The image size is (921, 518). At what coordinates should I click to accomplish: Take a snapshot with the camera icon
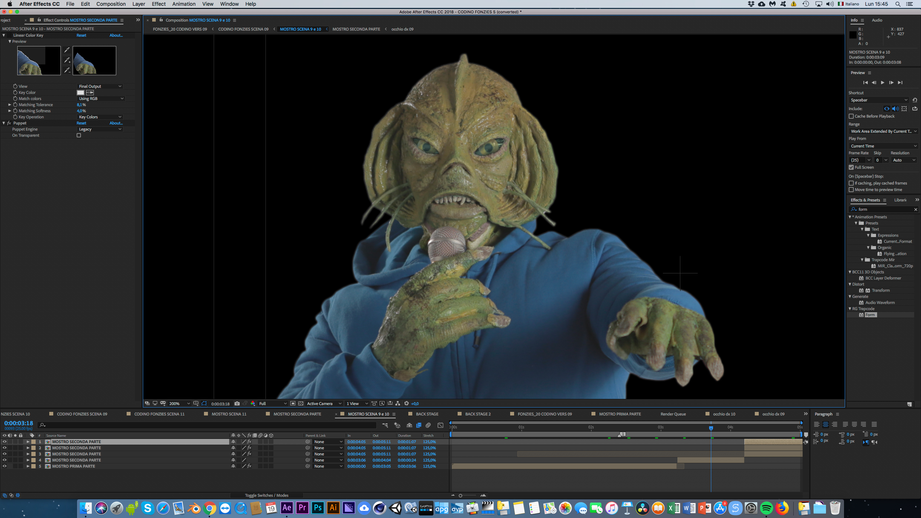tap(237, 404)
